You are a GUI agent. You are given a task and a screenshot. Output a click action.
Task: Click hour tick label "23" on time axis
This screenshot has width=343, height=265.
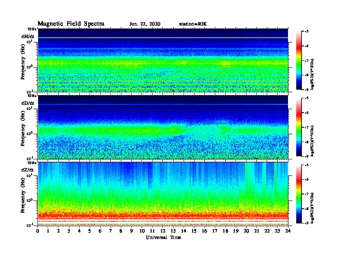[277, 231]
